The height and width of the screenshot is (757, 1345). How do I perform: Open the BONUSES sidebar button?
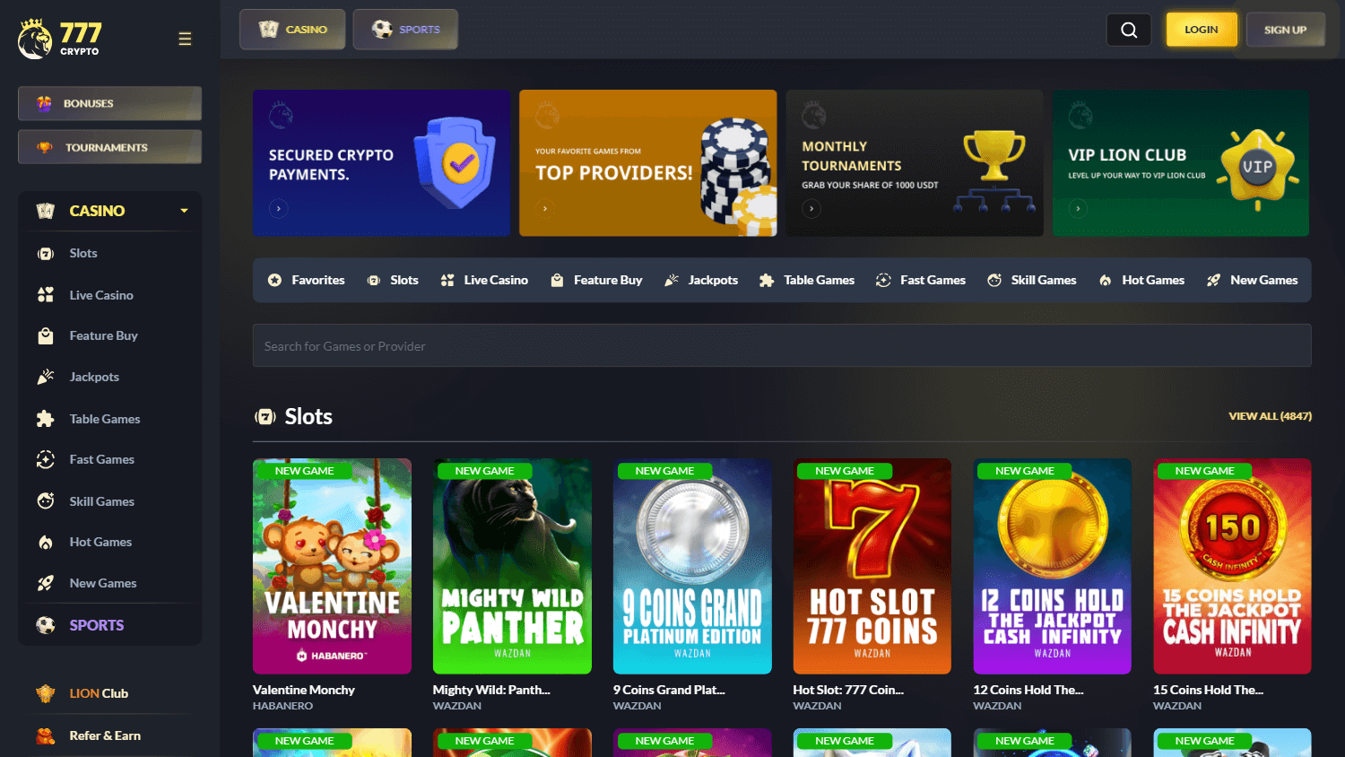pos(109,103)
